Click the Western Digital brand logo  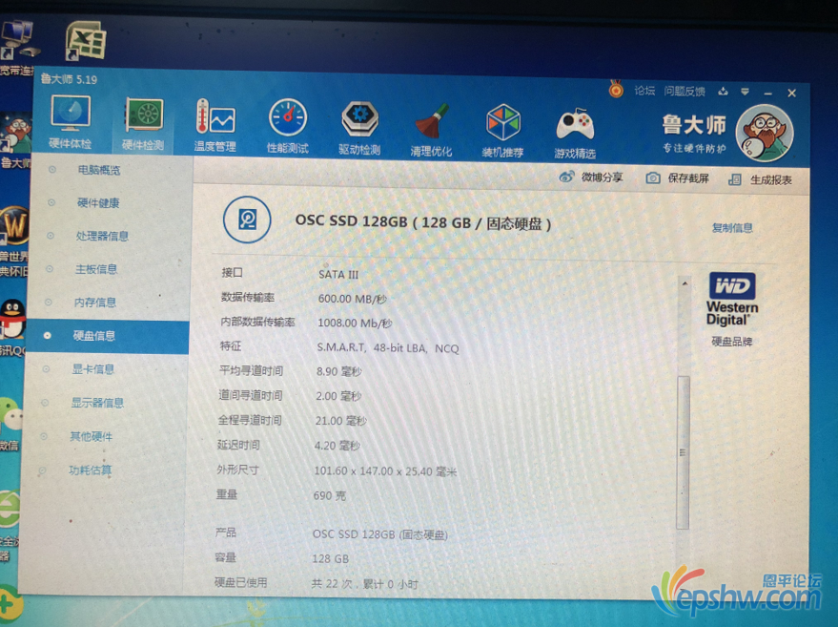click(x=732, y=299)
